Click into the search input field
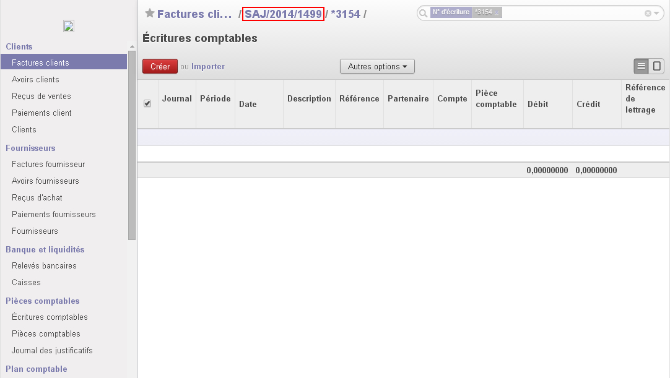Screen dimensions: 670x378 (x=570, y=13)
